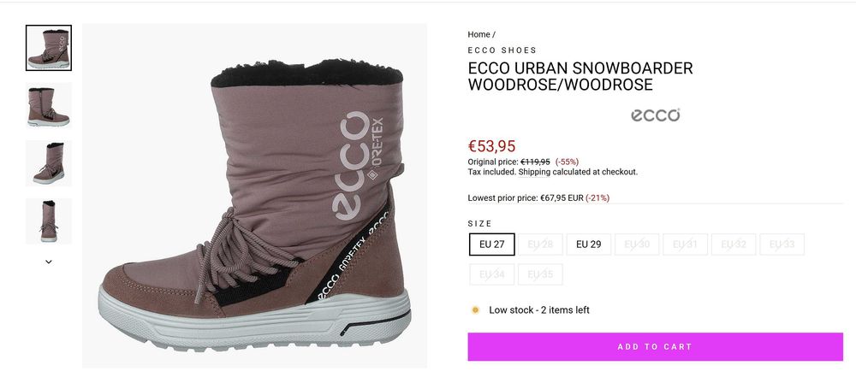This screenshot has height=377, width=856.
Task: Click the main boot product image
Action: (254, 196)
